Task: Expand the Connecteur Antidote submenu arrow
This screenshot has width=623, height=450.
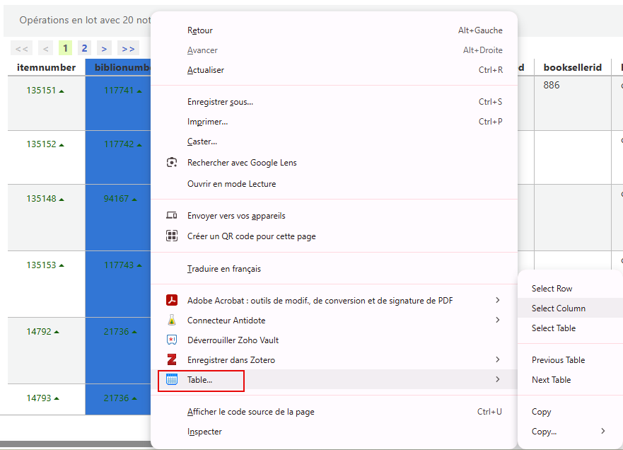Action: tap(497, 320)
